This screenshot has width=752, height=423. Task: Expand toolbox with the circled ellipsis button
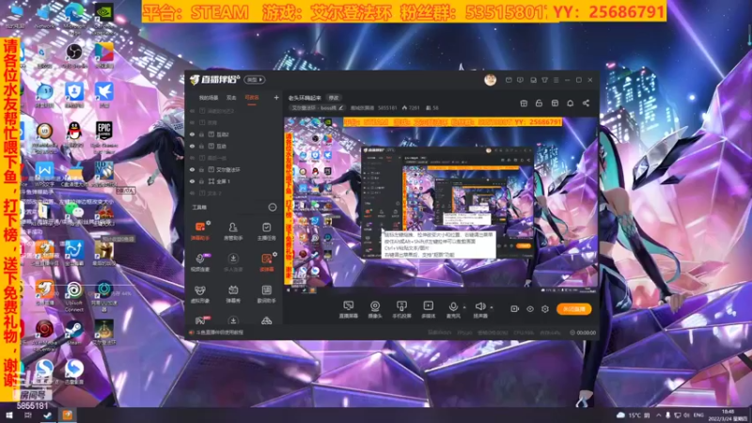click(x=273, y=207)
